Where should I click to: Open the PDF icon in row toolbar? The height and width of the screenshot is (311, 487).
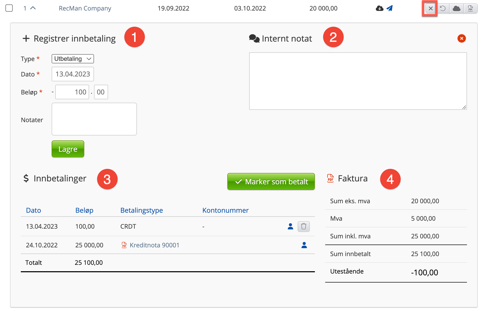[x=470, y=8]
